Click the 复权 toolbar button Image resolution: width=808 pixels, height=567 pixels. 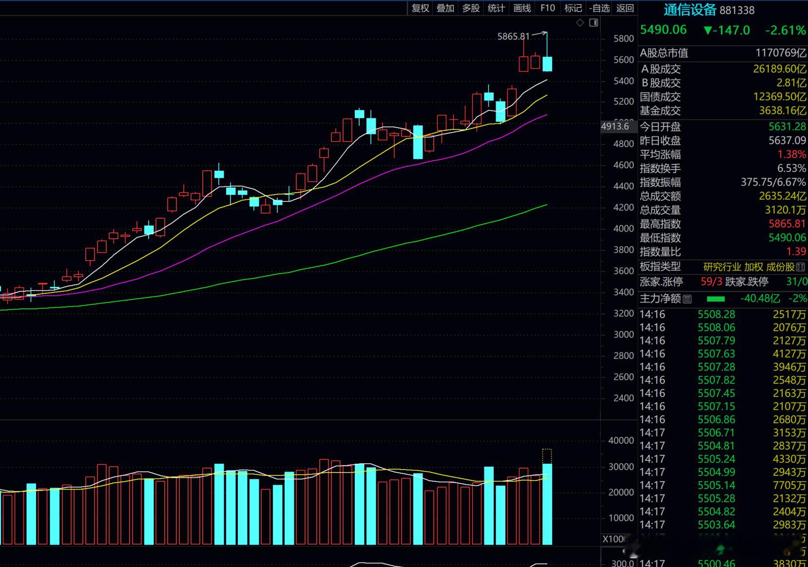(x=420, y=8)
